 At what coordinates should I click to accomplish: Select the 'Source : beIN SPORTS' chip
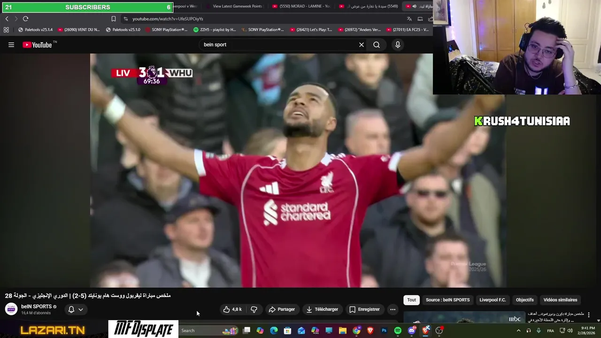pos(447,300)
